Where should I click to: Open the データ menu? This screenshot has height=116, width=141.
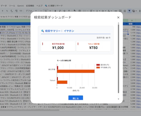(x=4, y=6)
